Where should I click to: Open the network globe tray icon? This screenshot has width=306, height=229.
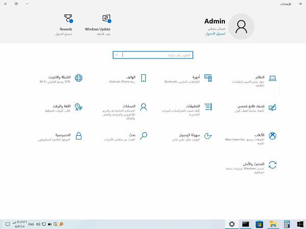[x=56, y=224]
